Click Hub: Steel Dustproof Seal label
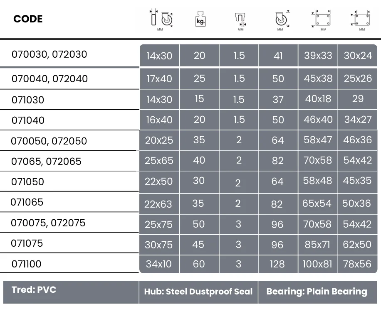Screen dimensions: 381x309 click(x=198, y=292)
